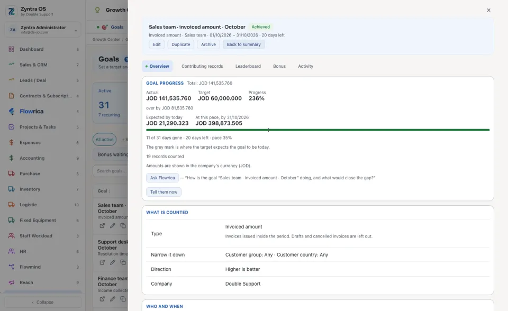Expand the Zyntra Administrator account dropdown
This screenshot has height=311, width=508.
(76, 31)
